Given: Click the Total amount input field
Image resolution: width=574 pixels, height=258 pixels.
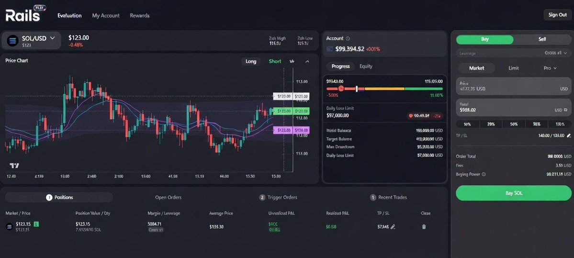Looking at the screenshot, I should click(513, 107).
